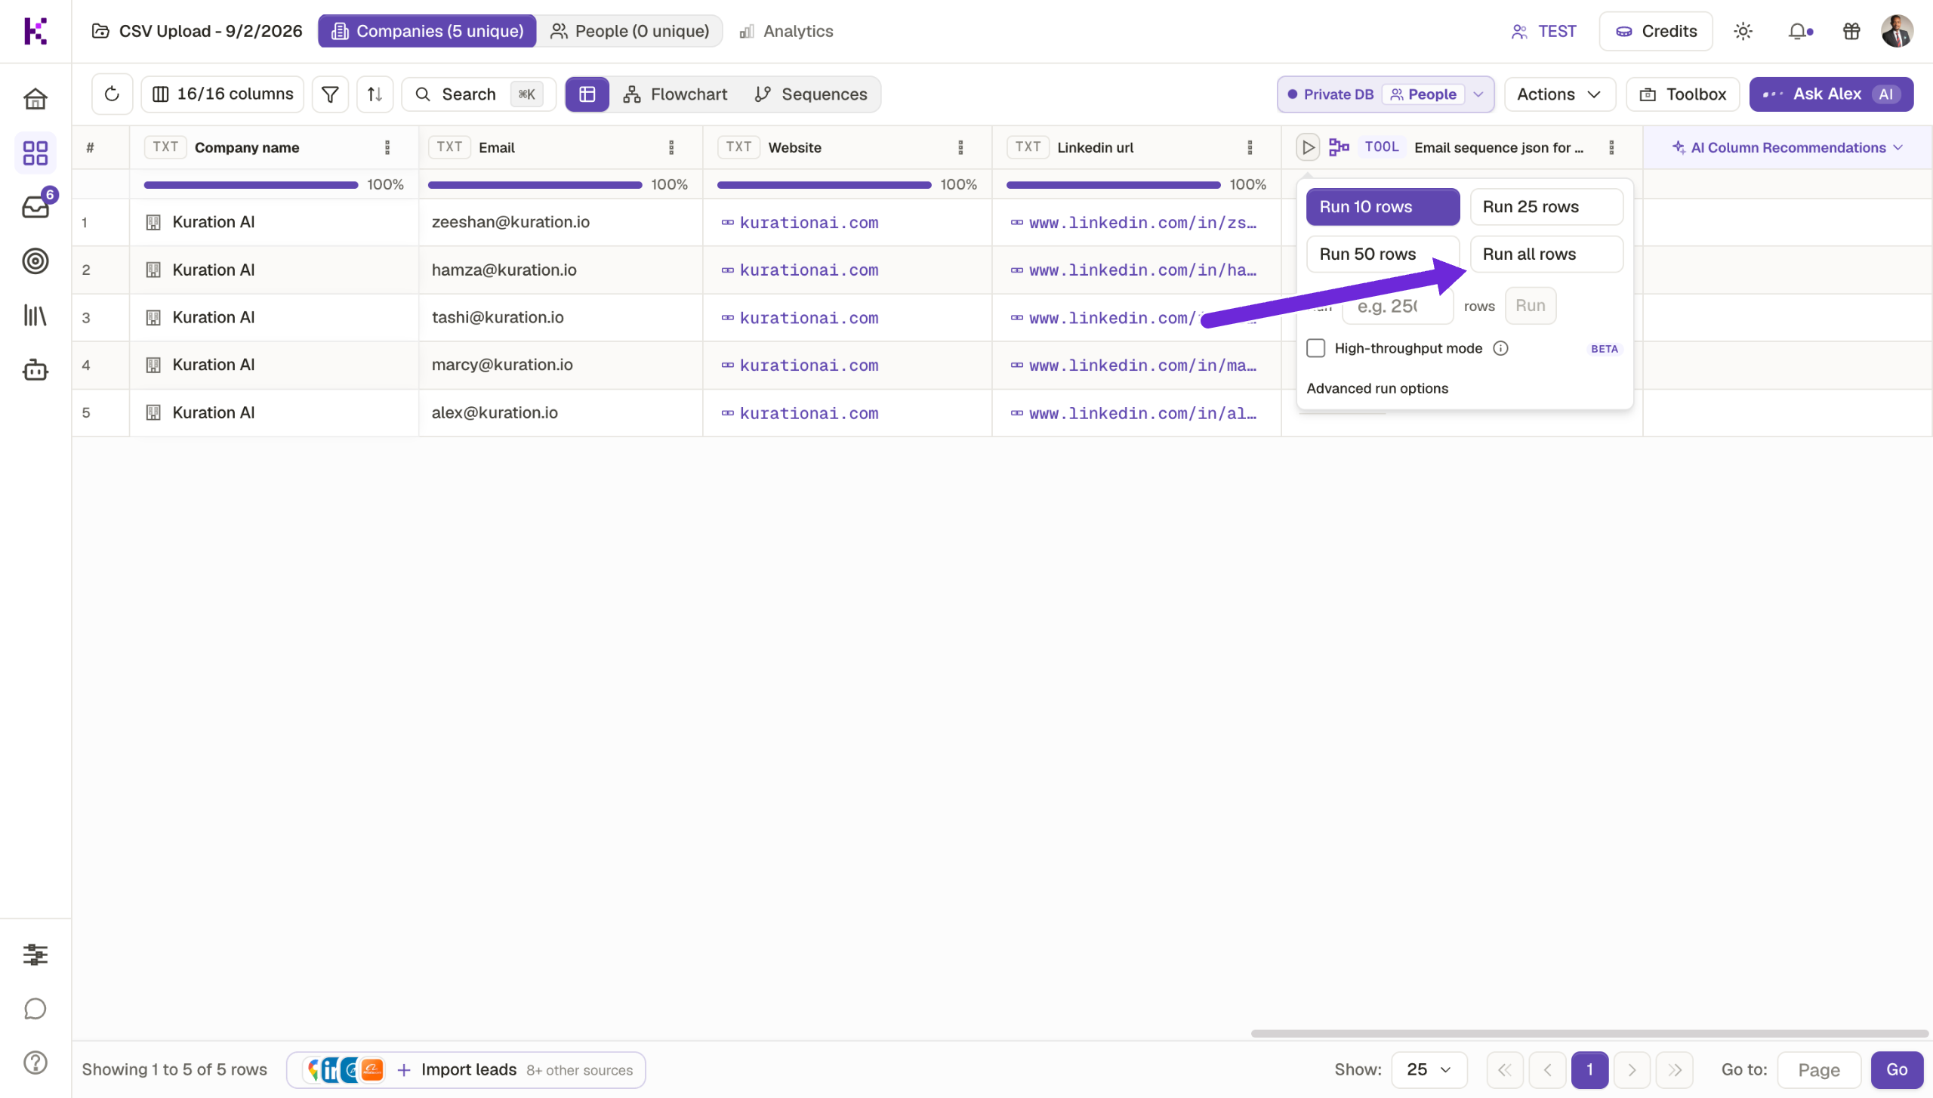The height and width of the screenshot is (1098, 1933).
Task: Enable High-throughput mode checkbox
Action: 1316,348
